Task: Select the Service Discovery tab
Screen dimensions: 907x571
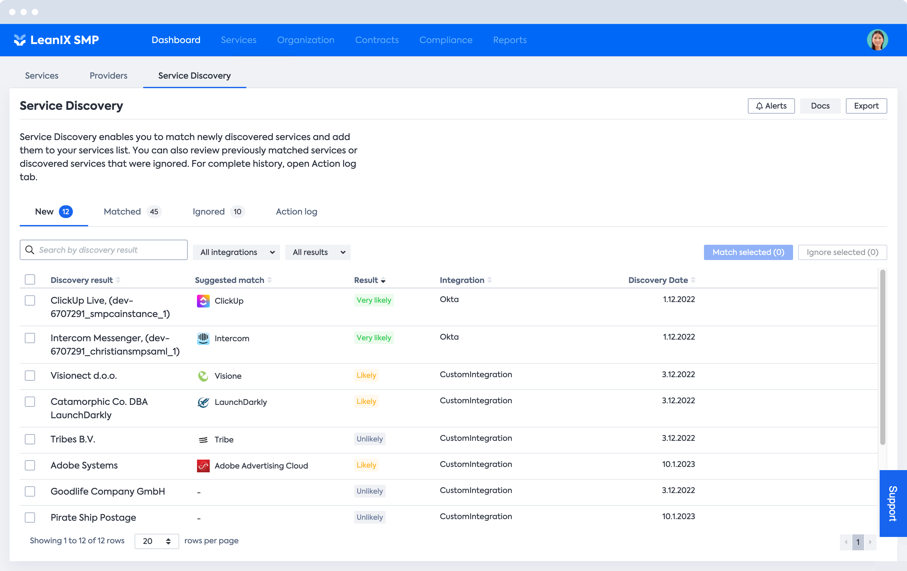Action: (x=194, y=76)
